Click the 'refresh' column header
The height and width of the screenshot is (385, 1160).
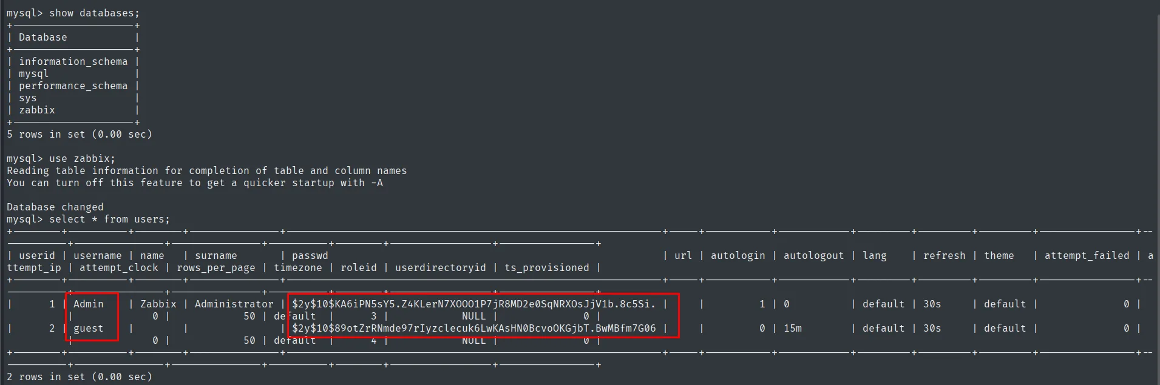click(944, 256)
